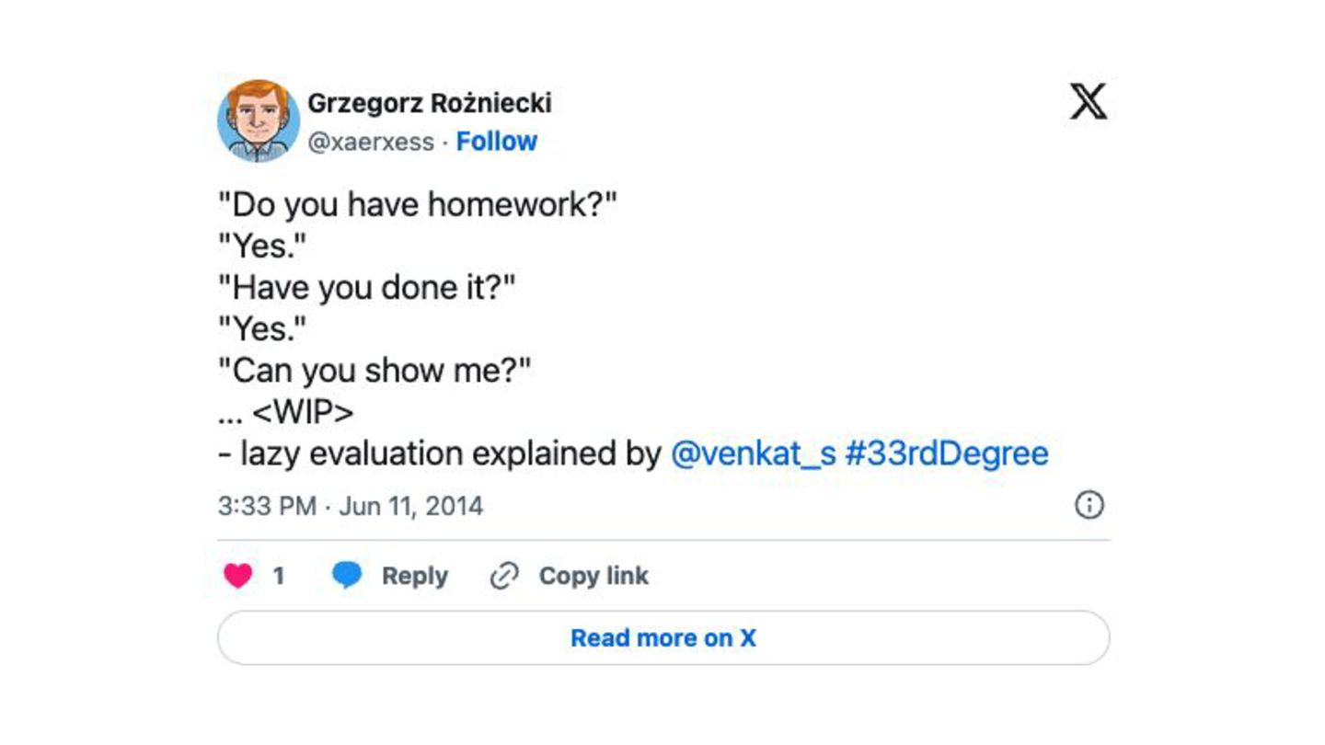Click the 3:33 PM Jun 11, 2014 timestamp
This screenshot has width=1325, height=745.
(351, 507)
